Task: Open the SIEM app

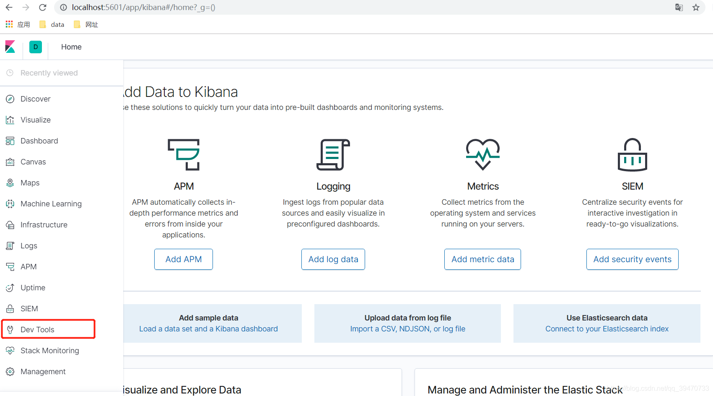Action: click(29, 308)
